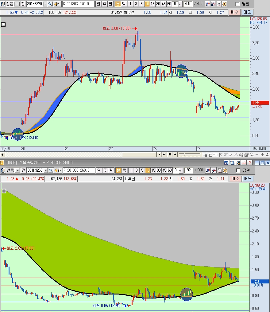Open the minute interval dropdown in top chart
This screenshot has width=270, height=312.
click(179, 4)
